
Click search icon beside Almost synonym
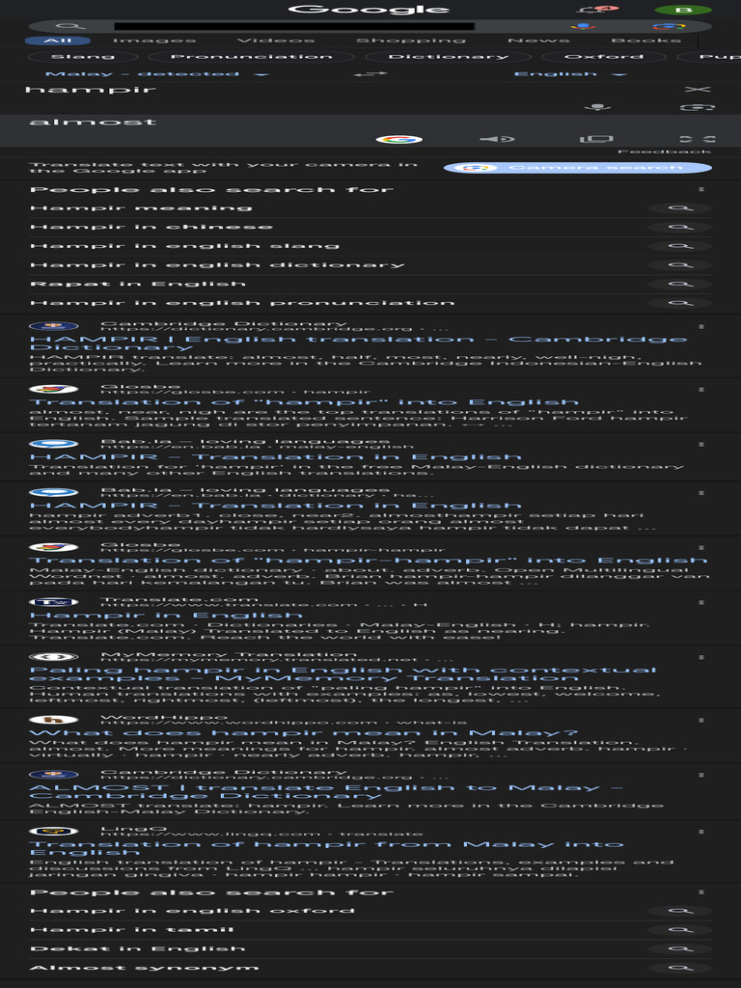[680, 968]
